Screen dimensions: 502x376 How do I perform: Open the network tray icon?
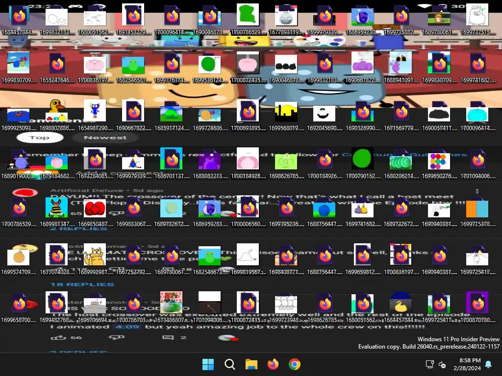[429, 364]
